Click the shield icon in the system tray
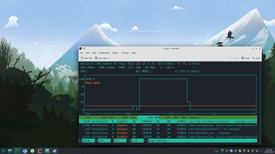275x154 pixels. tap(236, 151)
